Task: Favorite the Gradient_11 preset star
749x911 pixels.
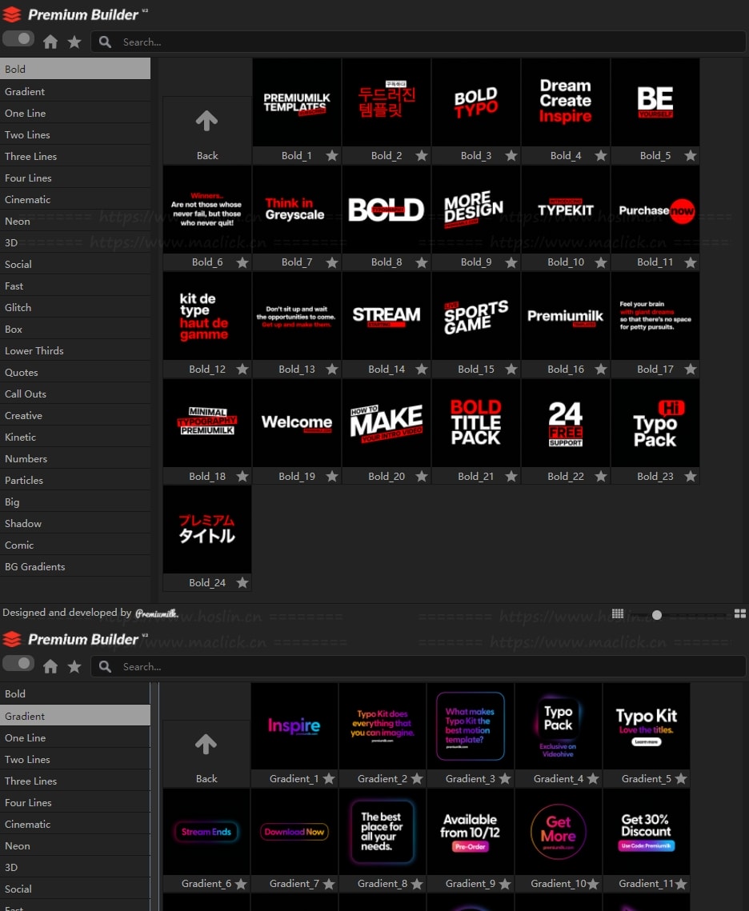Action: coord(681,884)
